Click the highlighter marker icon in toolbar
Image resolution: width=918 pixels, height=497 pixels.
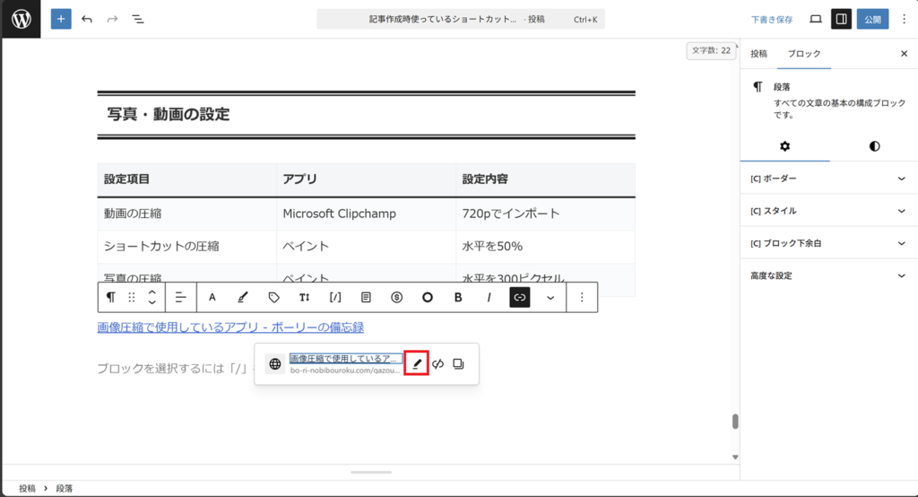pos(242,297)
